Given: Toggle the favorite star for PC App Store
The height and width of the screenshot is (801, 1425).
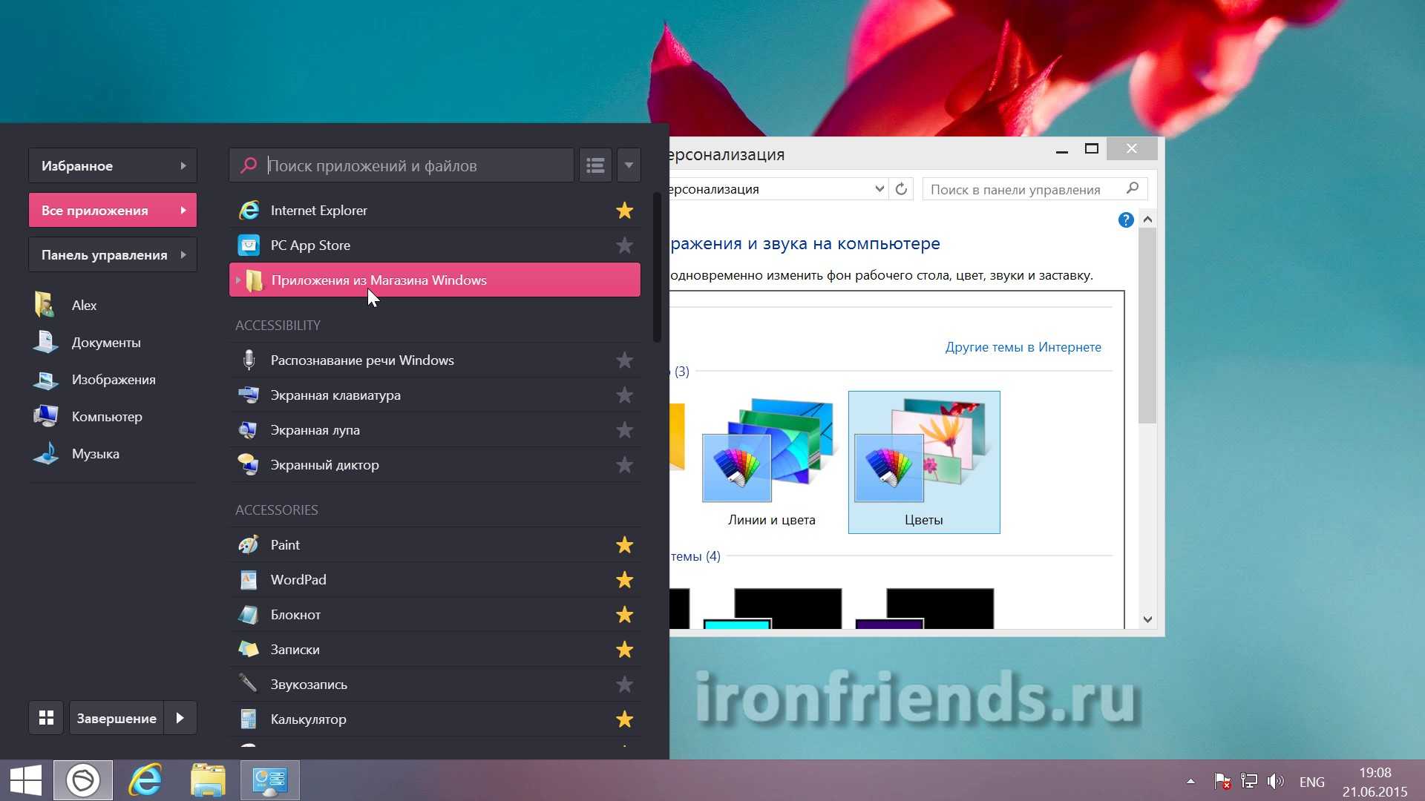Looking at the screenshot, I should pyautogui.click(x=625, y=245).
